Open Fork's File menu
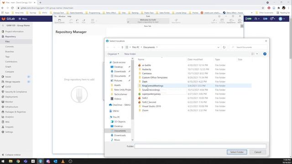The width and height of the screenshot is (292, 164). click(55, 16)
